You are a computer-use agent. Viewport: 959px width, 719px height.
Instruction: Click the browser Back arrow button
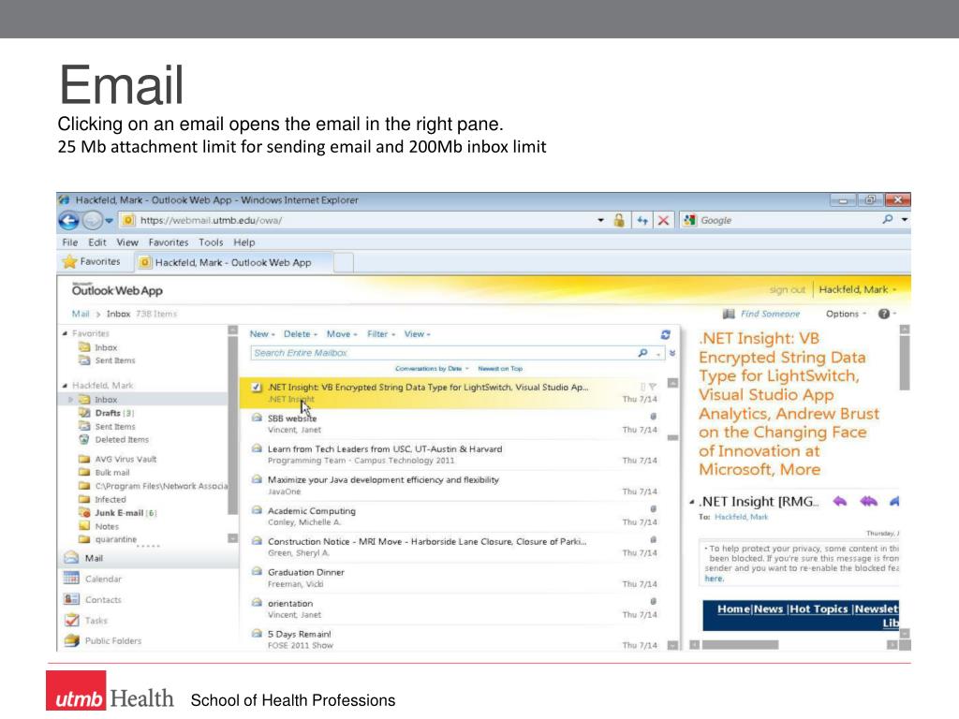coord(68,220)
